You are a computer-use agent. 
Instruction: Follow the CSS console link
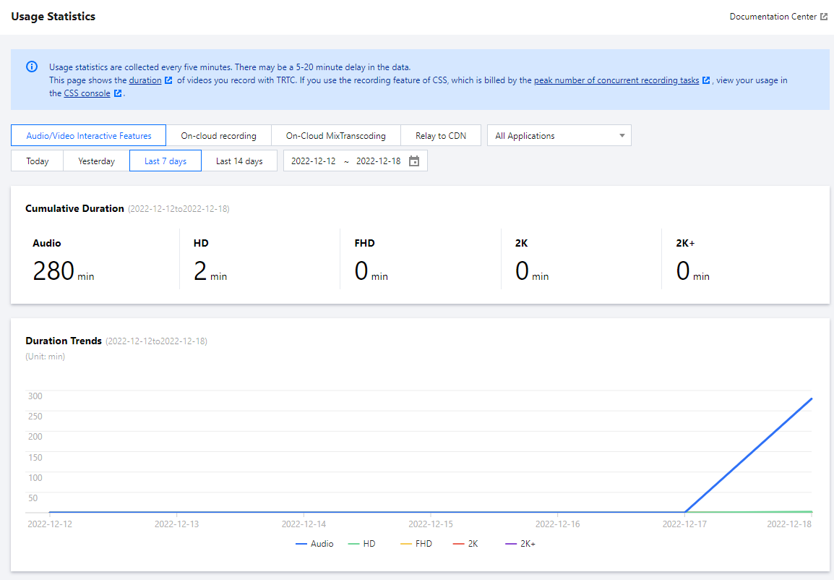pos(87,93)
